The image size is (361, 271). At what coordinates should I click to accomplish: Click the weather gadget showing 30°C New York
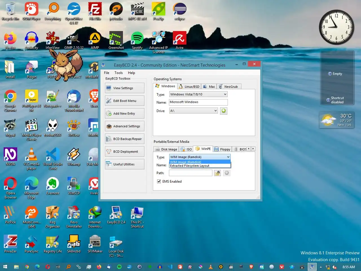337,120
